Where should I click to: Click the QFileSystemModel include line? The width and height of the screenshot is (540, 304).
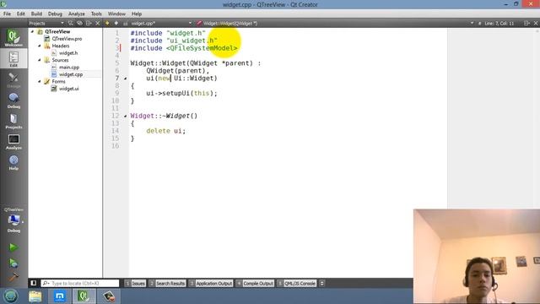tap(184, 48)
